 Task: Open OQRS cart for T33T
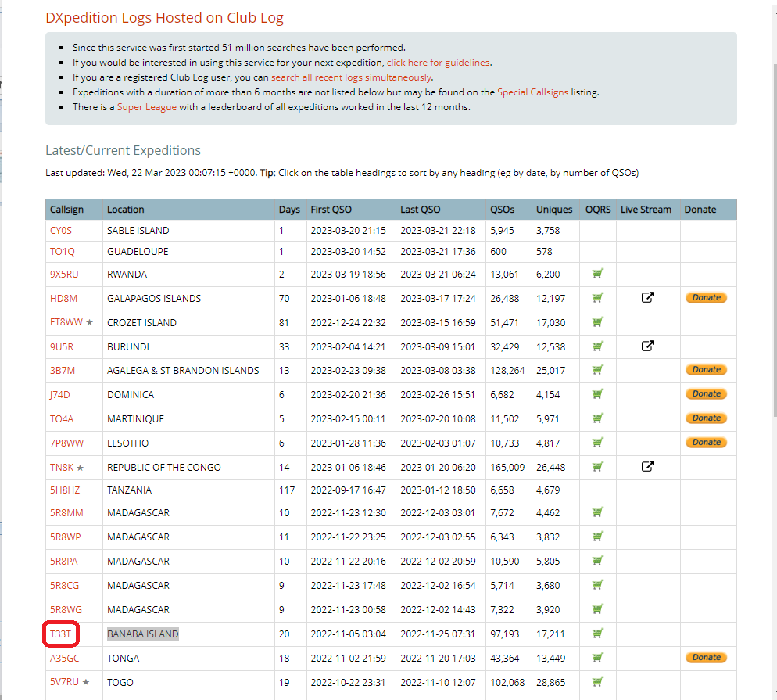coord(598,633)
